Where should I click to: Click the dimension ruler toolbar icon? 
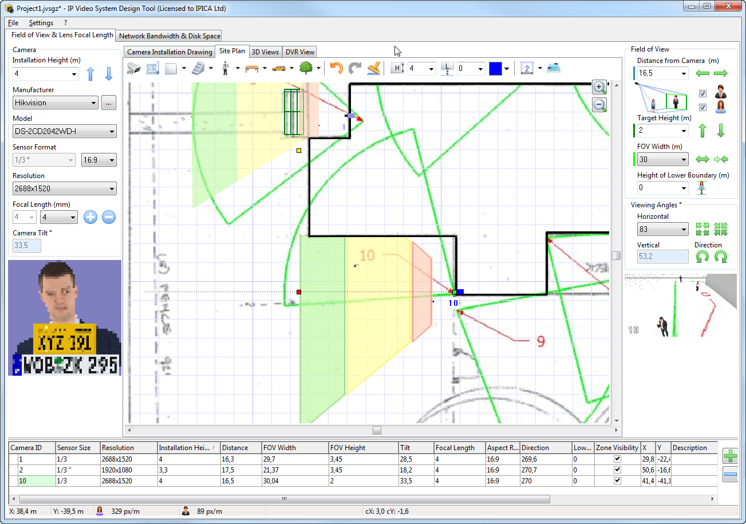coord(528,68)
